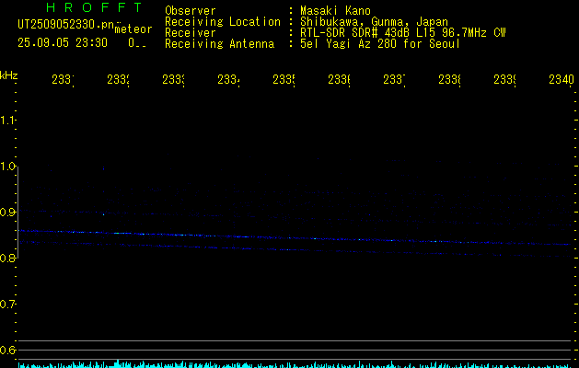
Task: Click the Receiving Location label
Action: [223, 22]
